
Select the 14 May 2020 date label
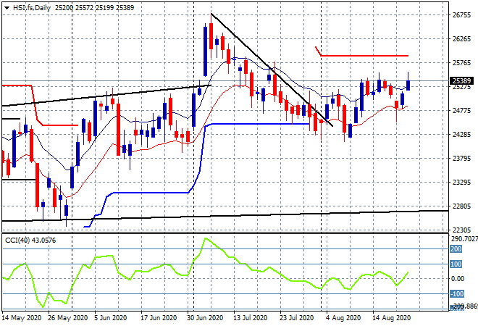coord(22,318)
